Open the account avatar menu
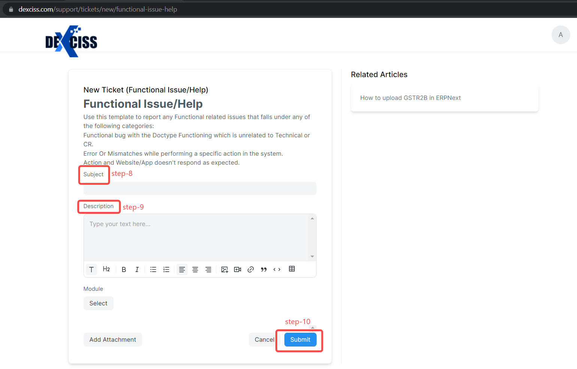The height and width of the screenshot is (369, 577). [561, 34]
